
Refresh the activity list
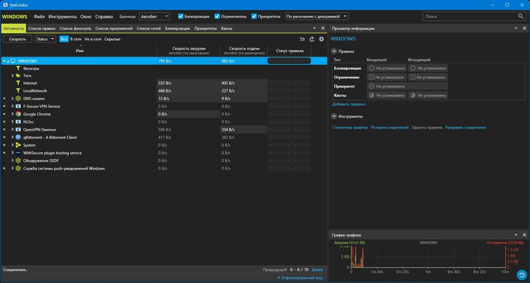pyautogui.click(x=312, y=39)
